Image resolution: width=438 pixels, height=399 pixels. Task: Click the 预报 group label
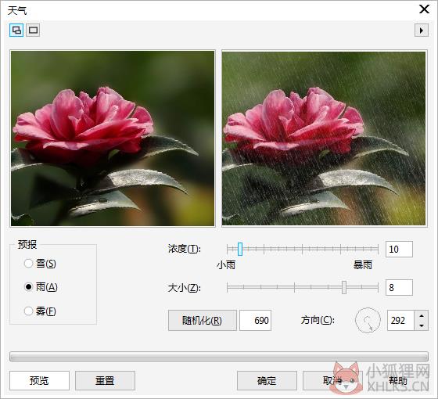point(27,244)
